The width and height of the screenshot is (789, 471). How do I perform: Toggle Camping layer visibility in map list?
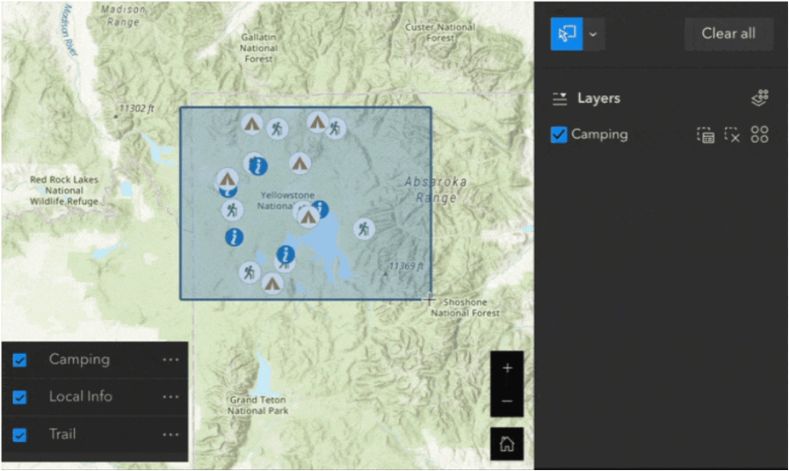pyautogui.click(x=19, y=359)
